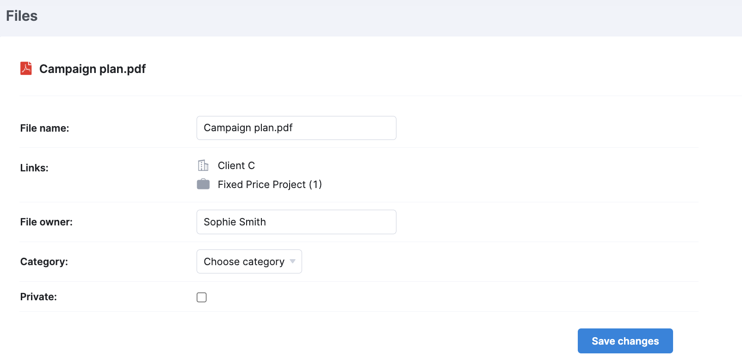Click the Client C building icon
The height and width of the screenshot is (364, 742).
pos(203,165)
